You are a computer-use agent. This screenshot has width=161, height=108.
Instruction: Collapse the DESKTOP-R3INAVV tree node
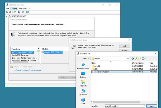7,16
